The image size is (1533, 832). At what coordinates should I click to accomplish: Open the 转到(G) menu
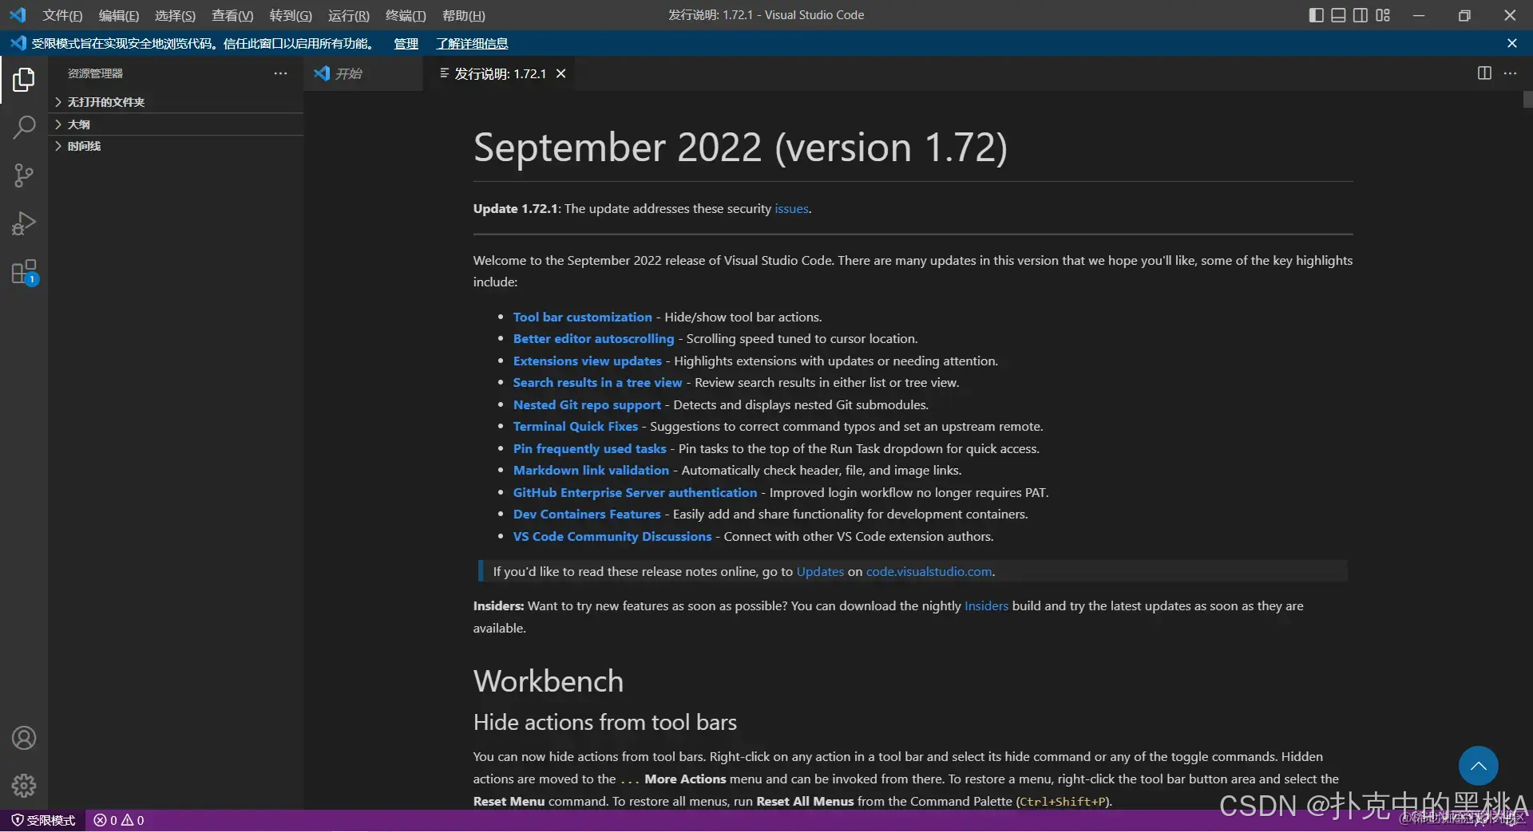coord(291,15)
